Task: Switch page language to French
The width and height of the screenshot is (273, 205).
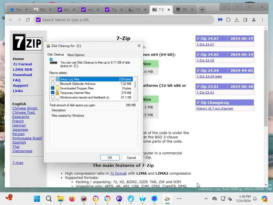Action: coord(18,121)
